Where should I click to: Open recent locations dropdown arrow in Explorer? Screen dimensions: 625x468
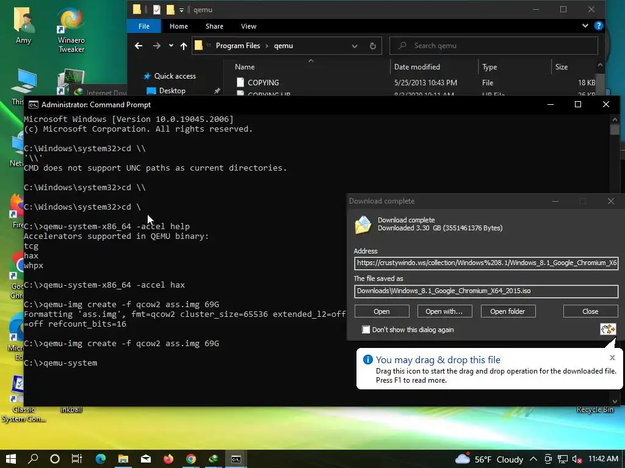click(171, 46)
